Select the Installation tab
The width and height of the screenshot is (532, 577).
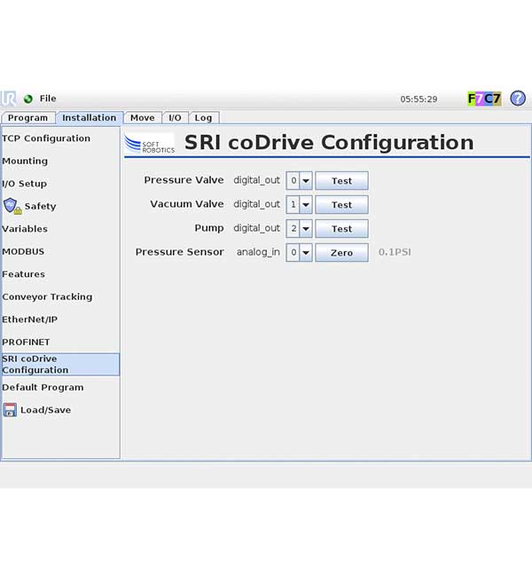(90, 118)
